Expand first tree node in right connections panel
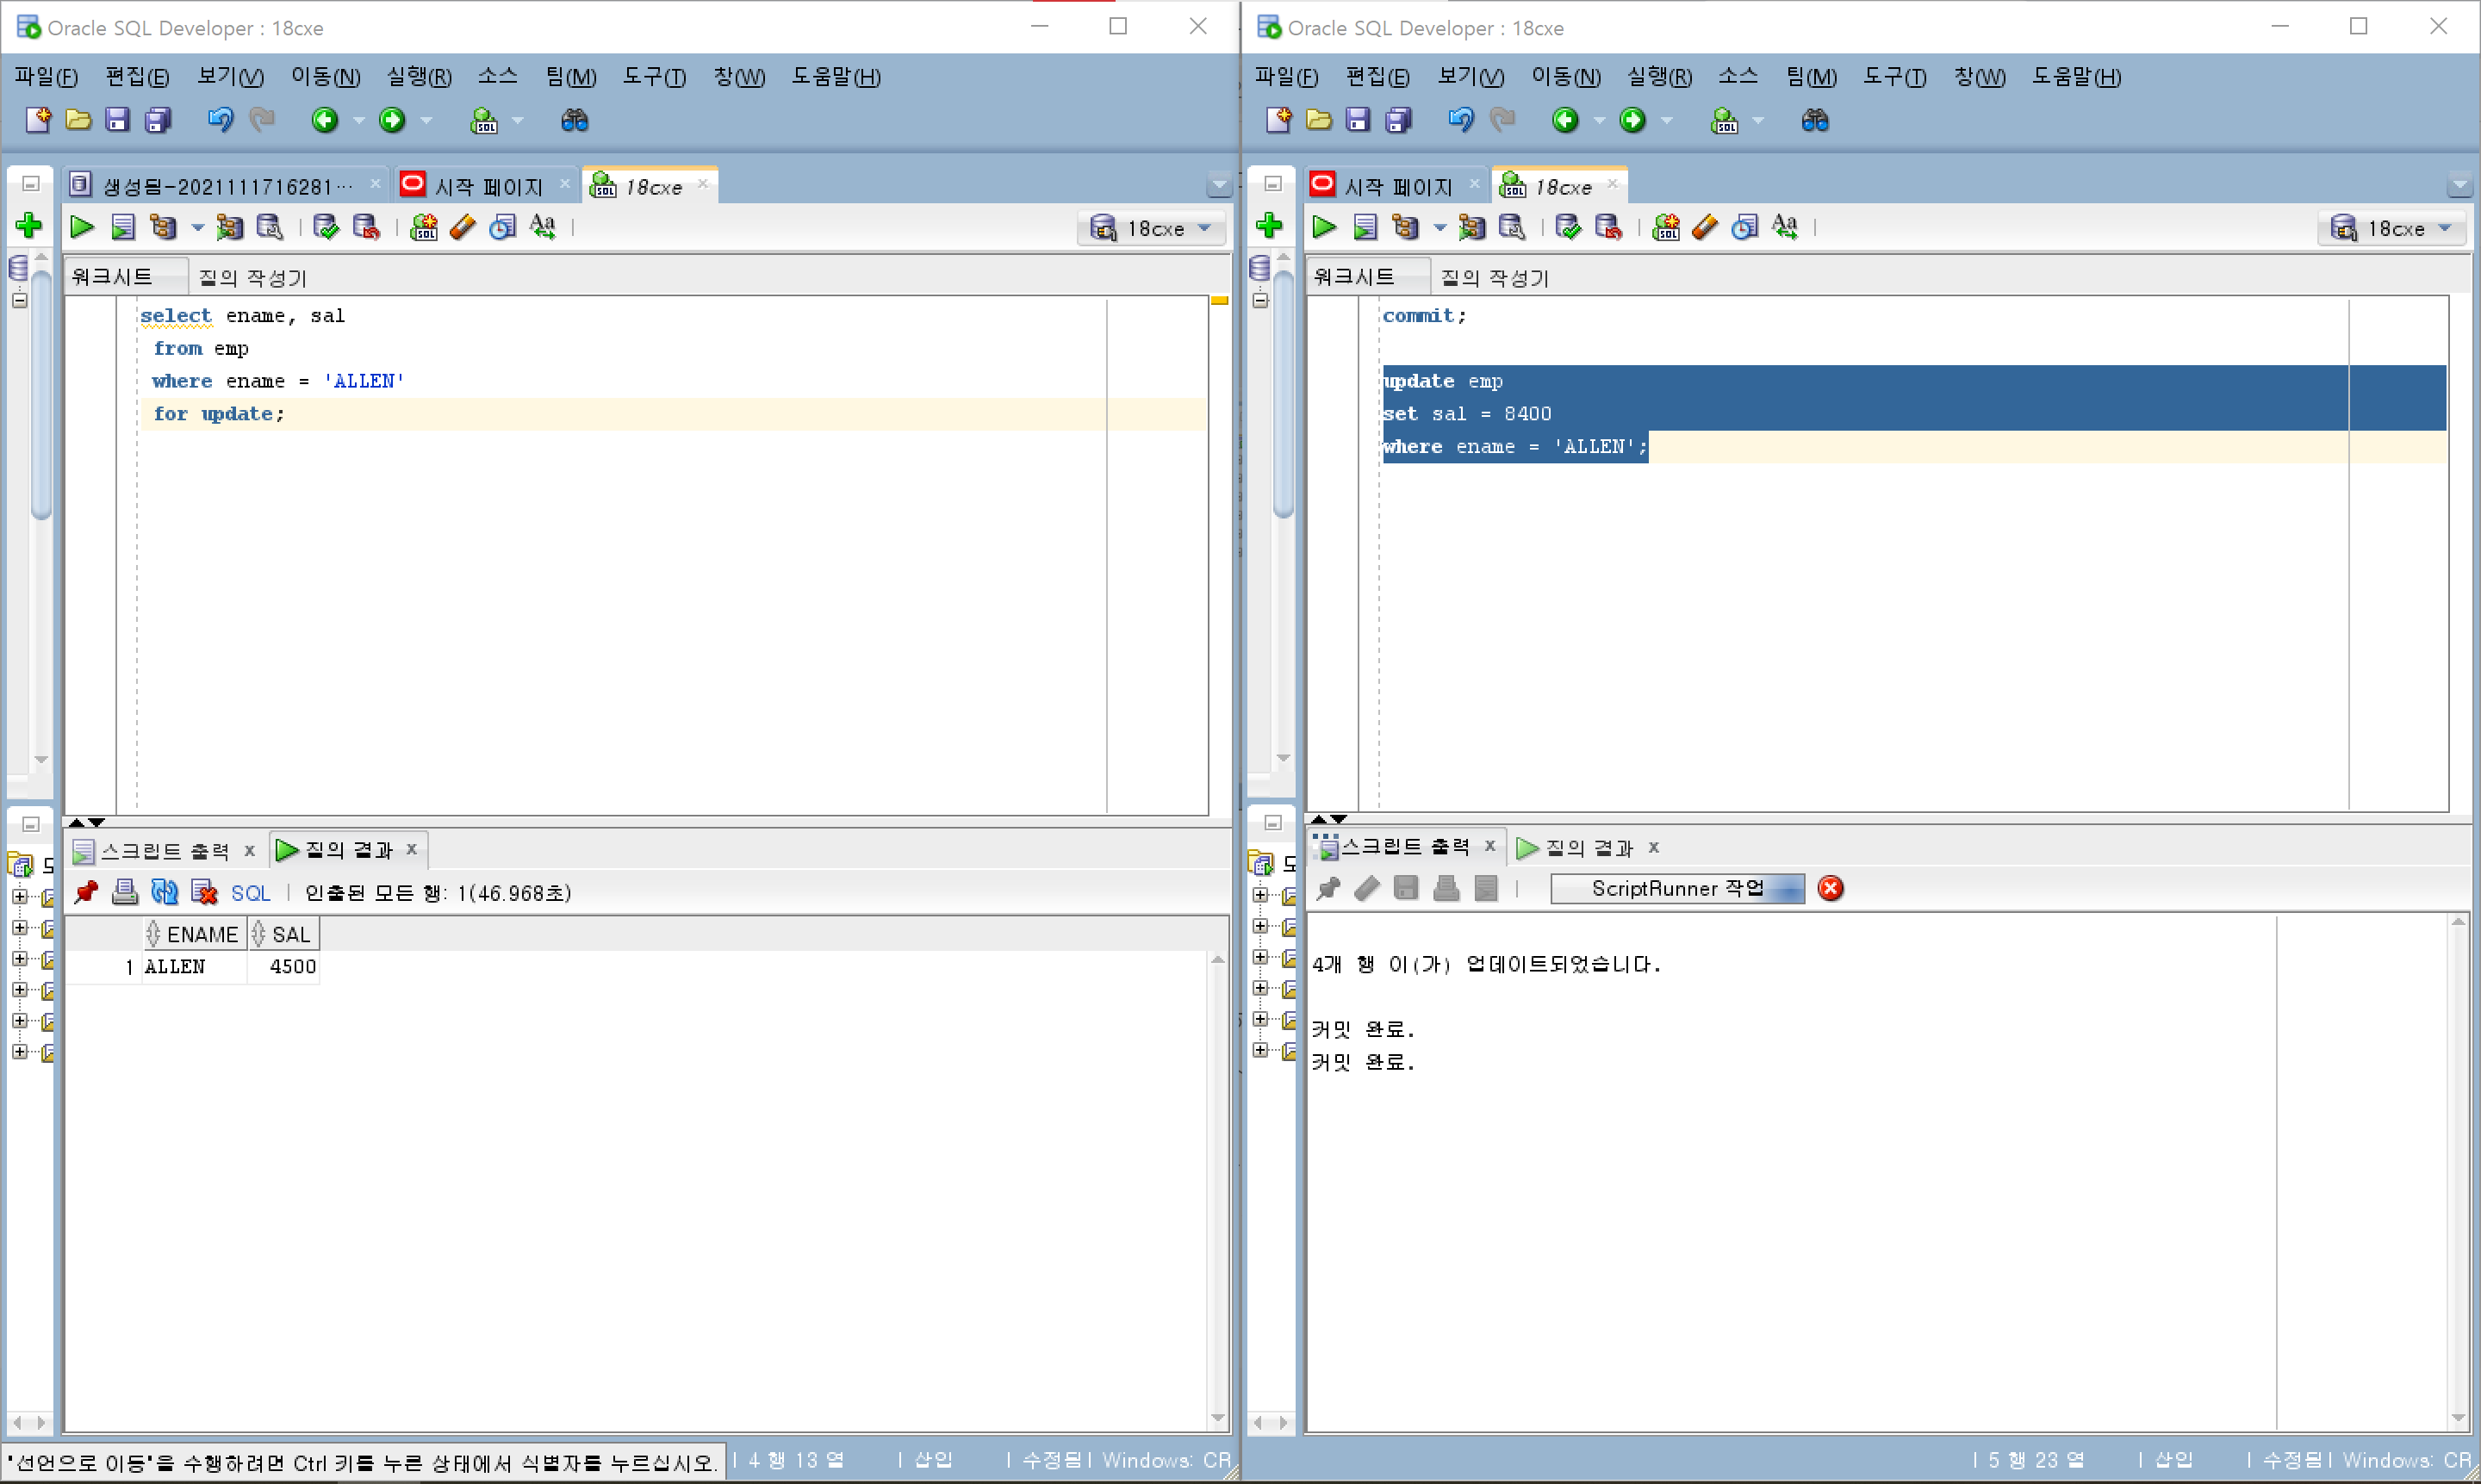This screenshot has height=1484, width=2481. tap(1261, 895)
